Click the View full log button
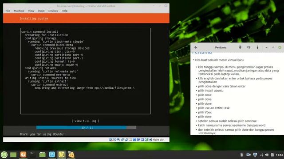 click(x=85, y=121)
